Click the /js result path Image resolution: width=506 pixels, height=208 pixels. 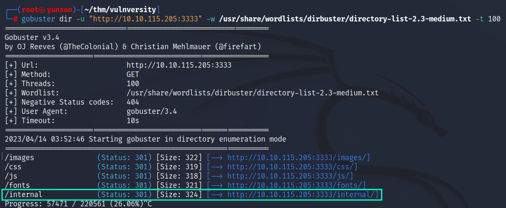11,176
